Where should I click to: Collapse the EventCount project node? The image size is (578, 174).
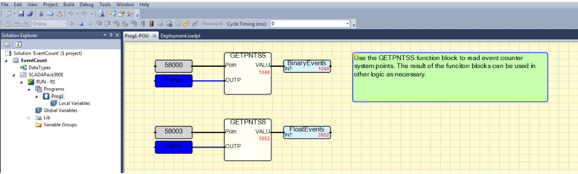[7, 61]
